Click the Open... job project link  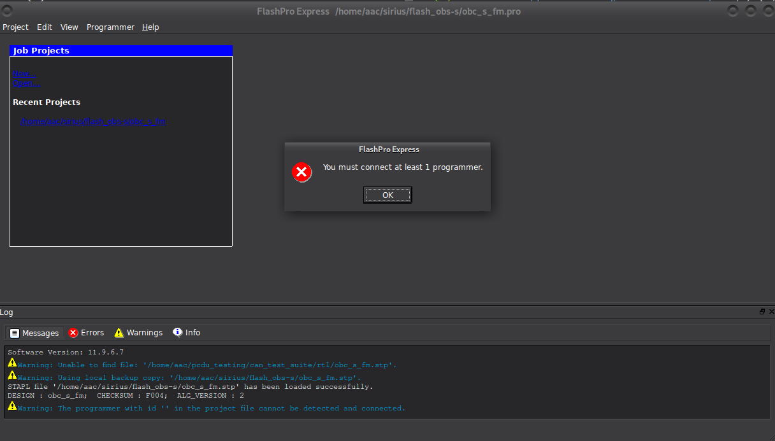(x=27, y=83)
